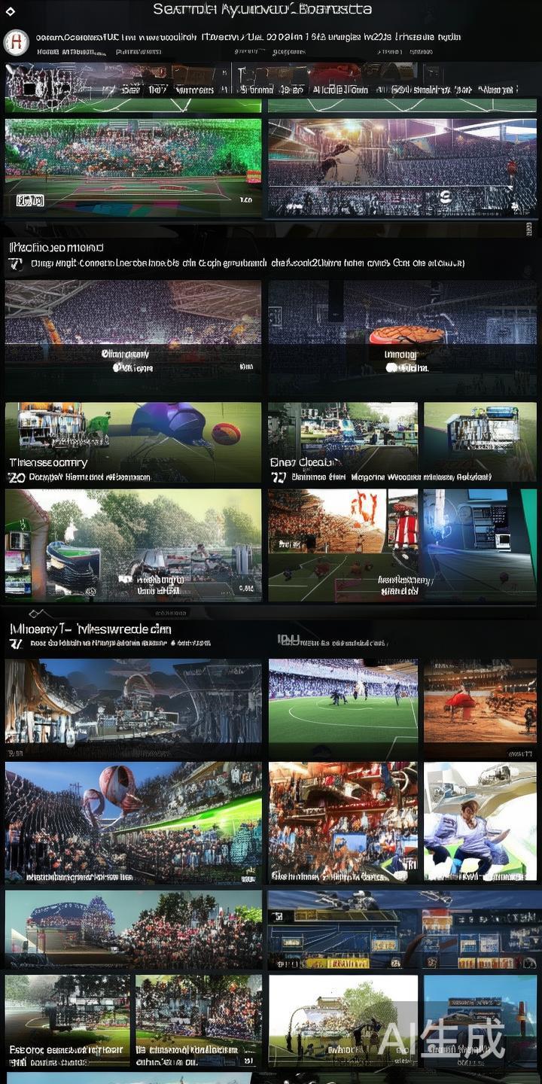Image resolution: width=542 pixels, height=1084 pixels.
Task: Open the round red-and-white channel avatar
Action: pos(16,43)
